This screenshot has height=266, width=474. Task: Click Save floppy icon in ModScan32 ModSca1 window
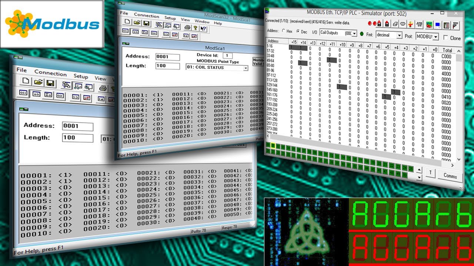[x=146, y=24]
